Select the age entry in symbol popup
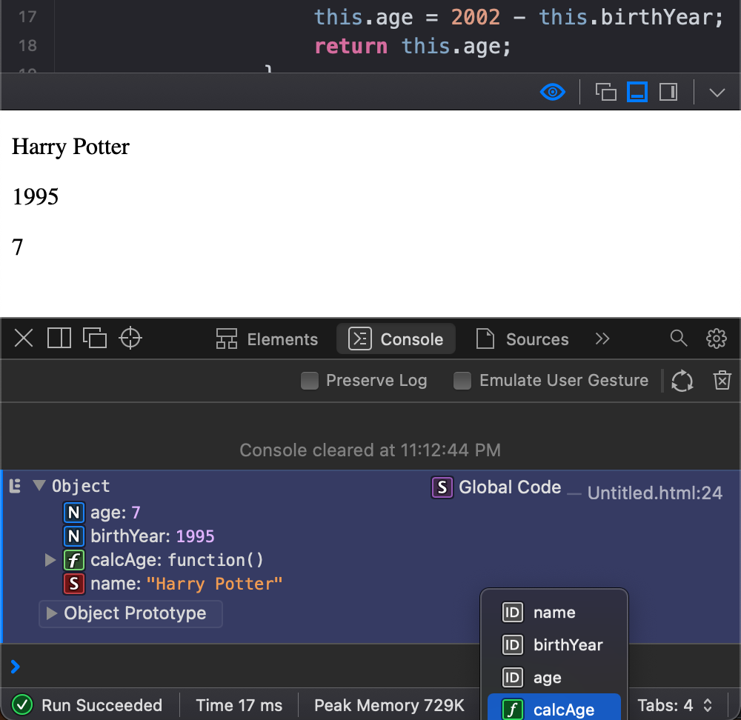Viewport: 741px width, 720px height. point(554,678)
